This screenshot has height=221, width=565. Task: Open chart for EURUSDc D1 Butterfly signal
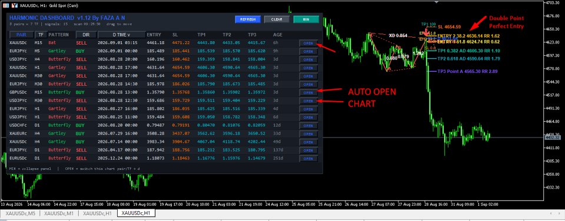308,159
